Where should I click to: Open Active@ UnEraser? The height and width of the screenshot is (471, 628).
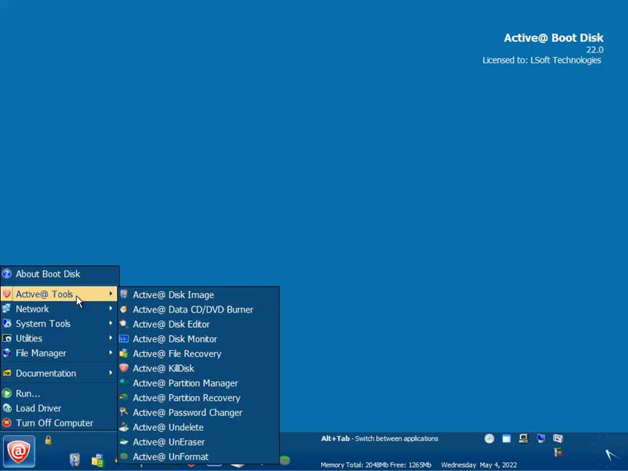click(x=199, y=443)
